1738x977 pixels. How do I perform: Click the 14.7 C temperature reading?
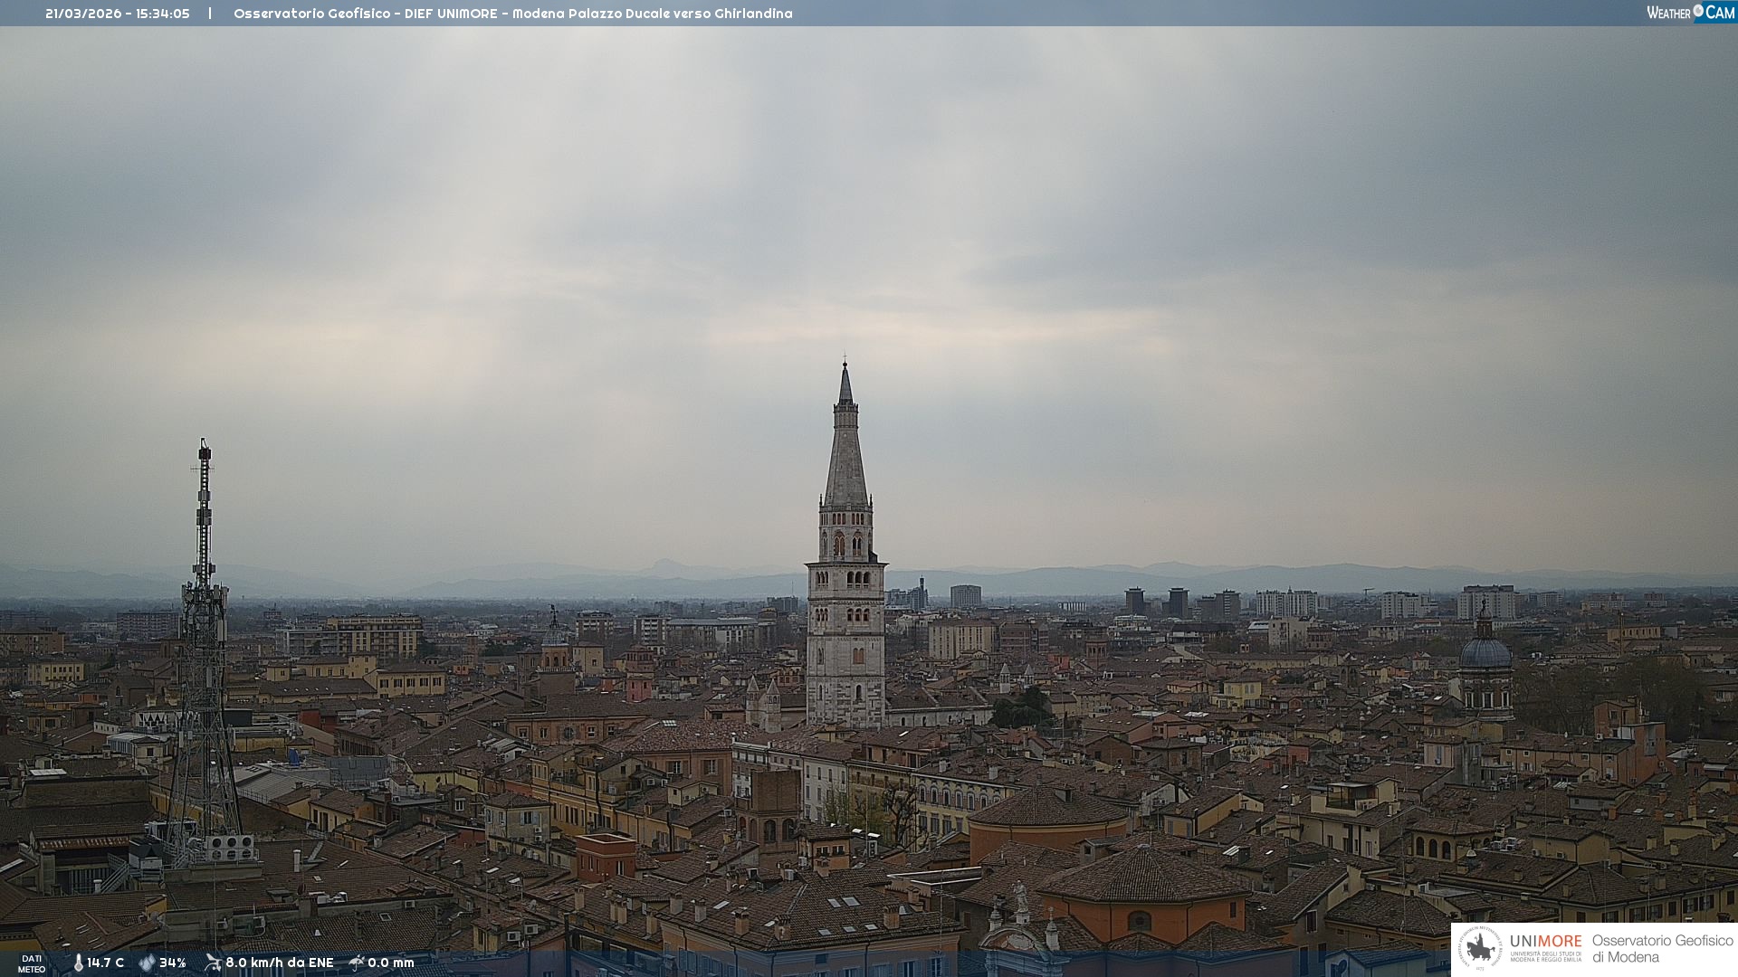click(x=106, y=963)
